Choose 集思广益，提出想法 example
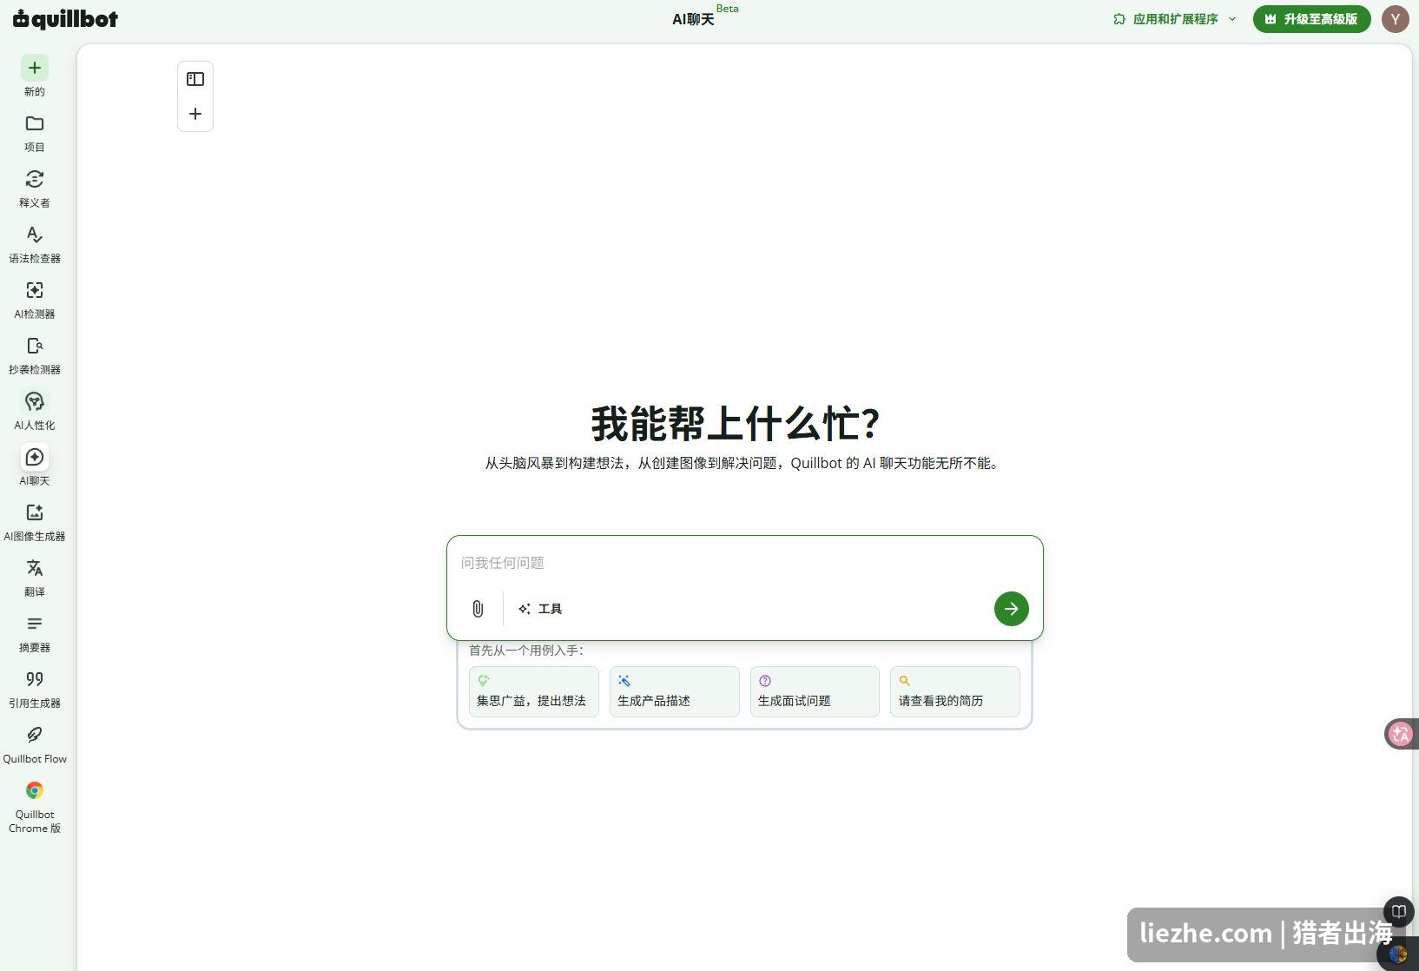 click(534, 691)
